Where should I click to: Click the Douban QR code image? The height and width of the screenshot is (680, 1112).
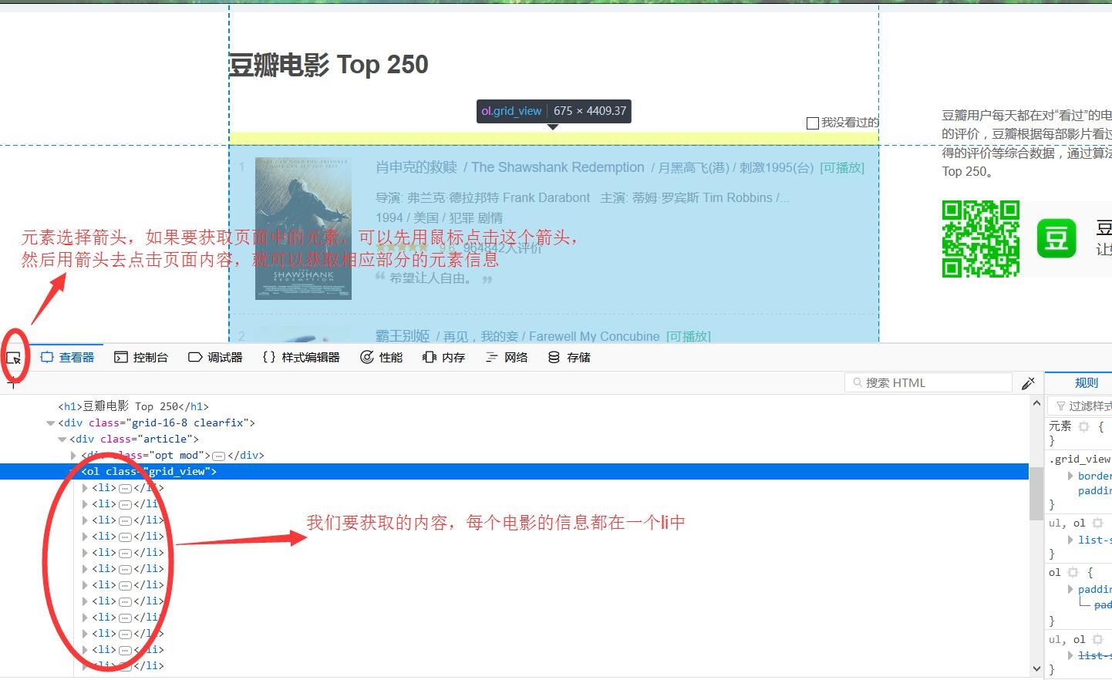coord(981,239)
